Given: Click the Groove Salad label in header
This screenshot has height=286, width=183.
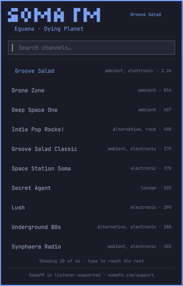Looking at the screenshot, I should point(146,14).
